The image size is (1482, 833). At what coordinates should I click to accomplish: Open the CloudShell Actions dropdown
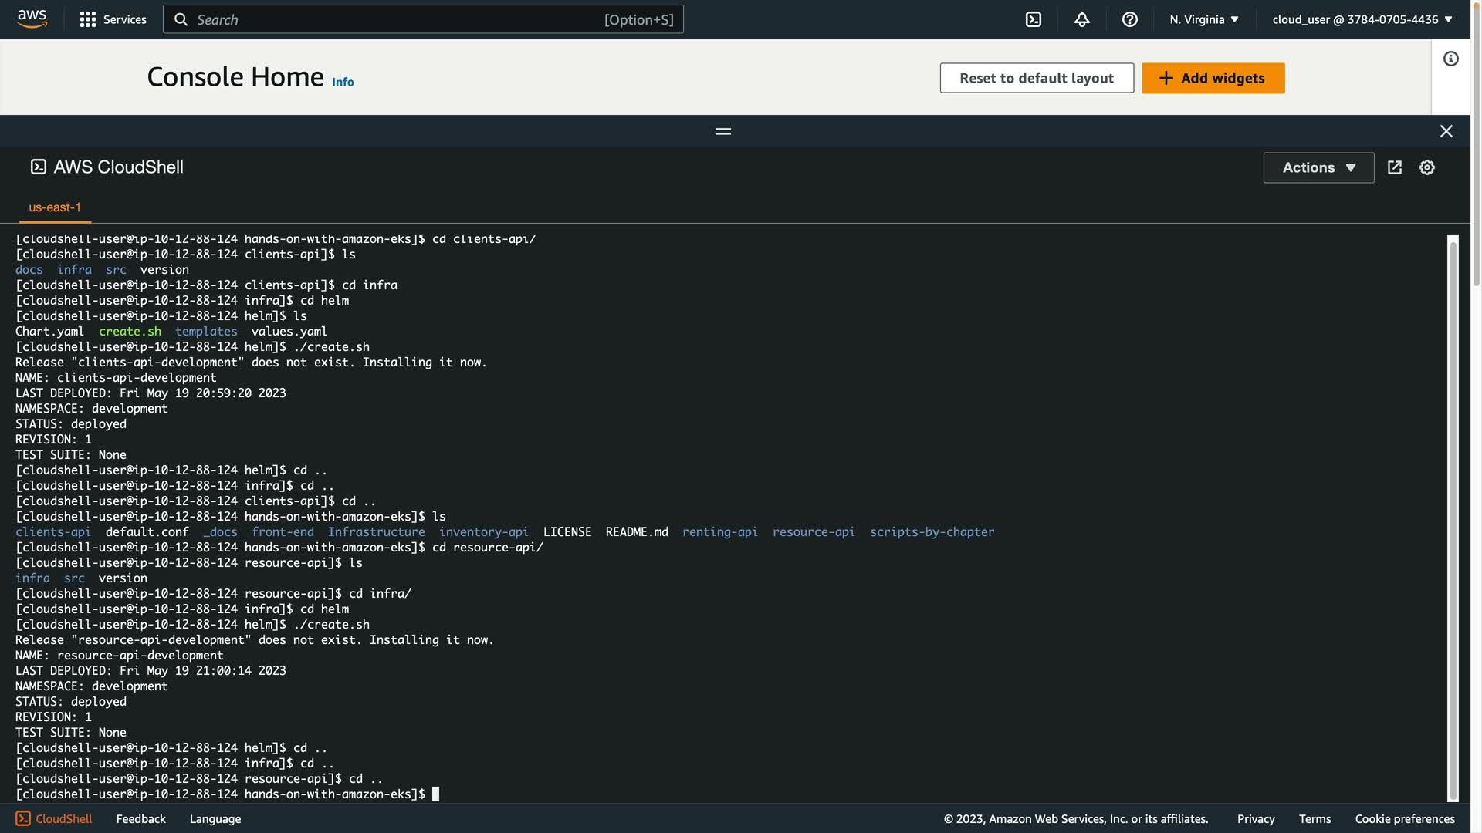point(1318,167)
